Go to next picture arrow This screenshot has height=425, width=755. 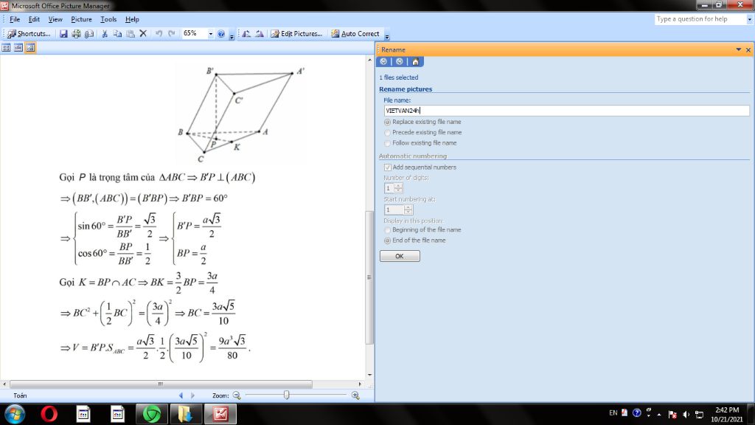(x=192, y=395)
